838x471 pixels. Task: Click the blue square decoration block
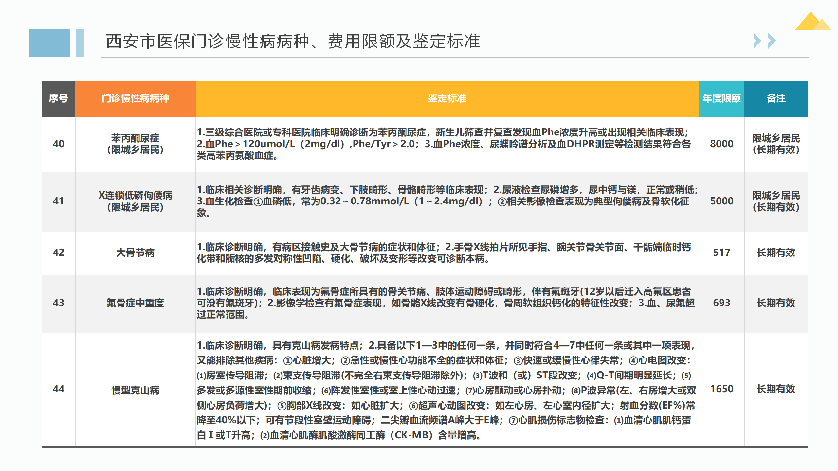(x=49, y=43)
